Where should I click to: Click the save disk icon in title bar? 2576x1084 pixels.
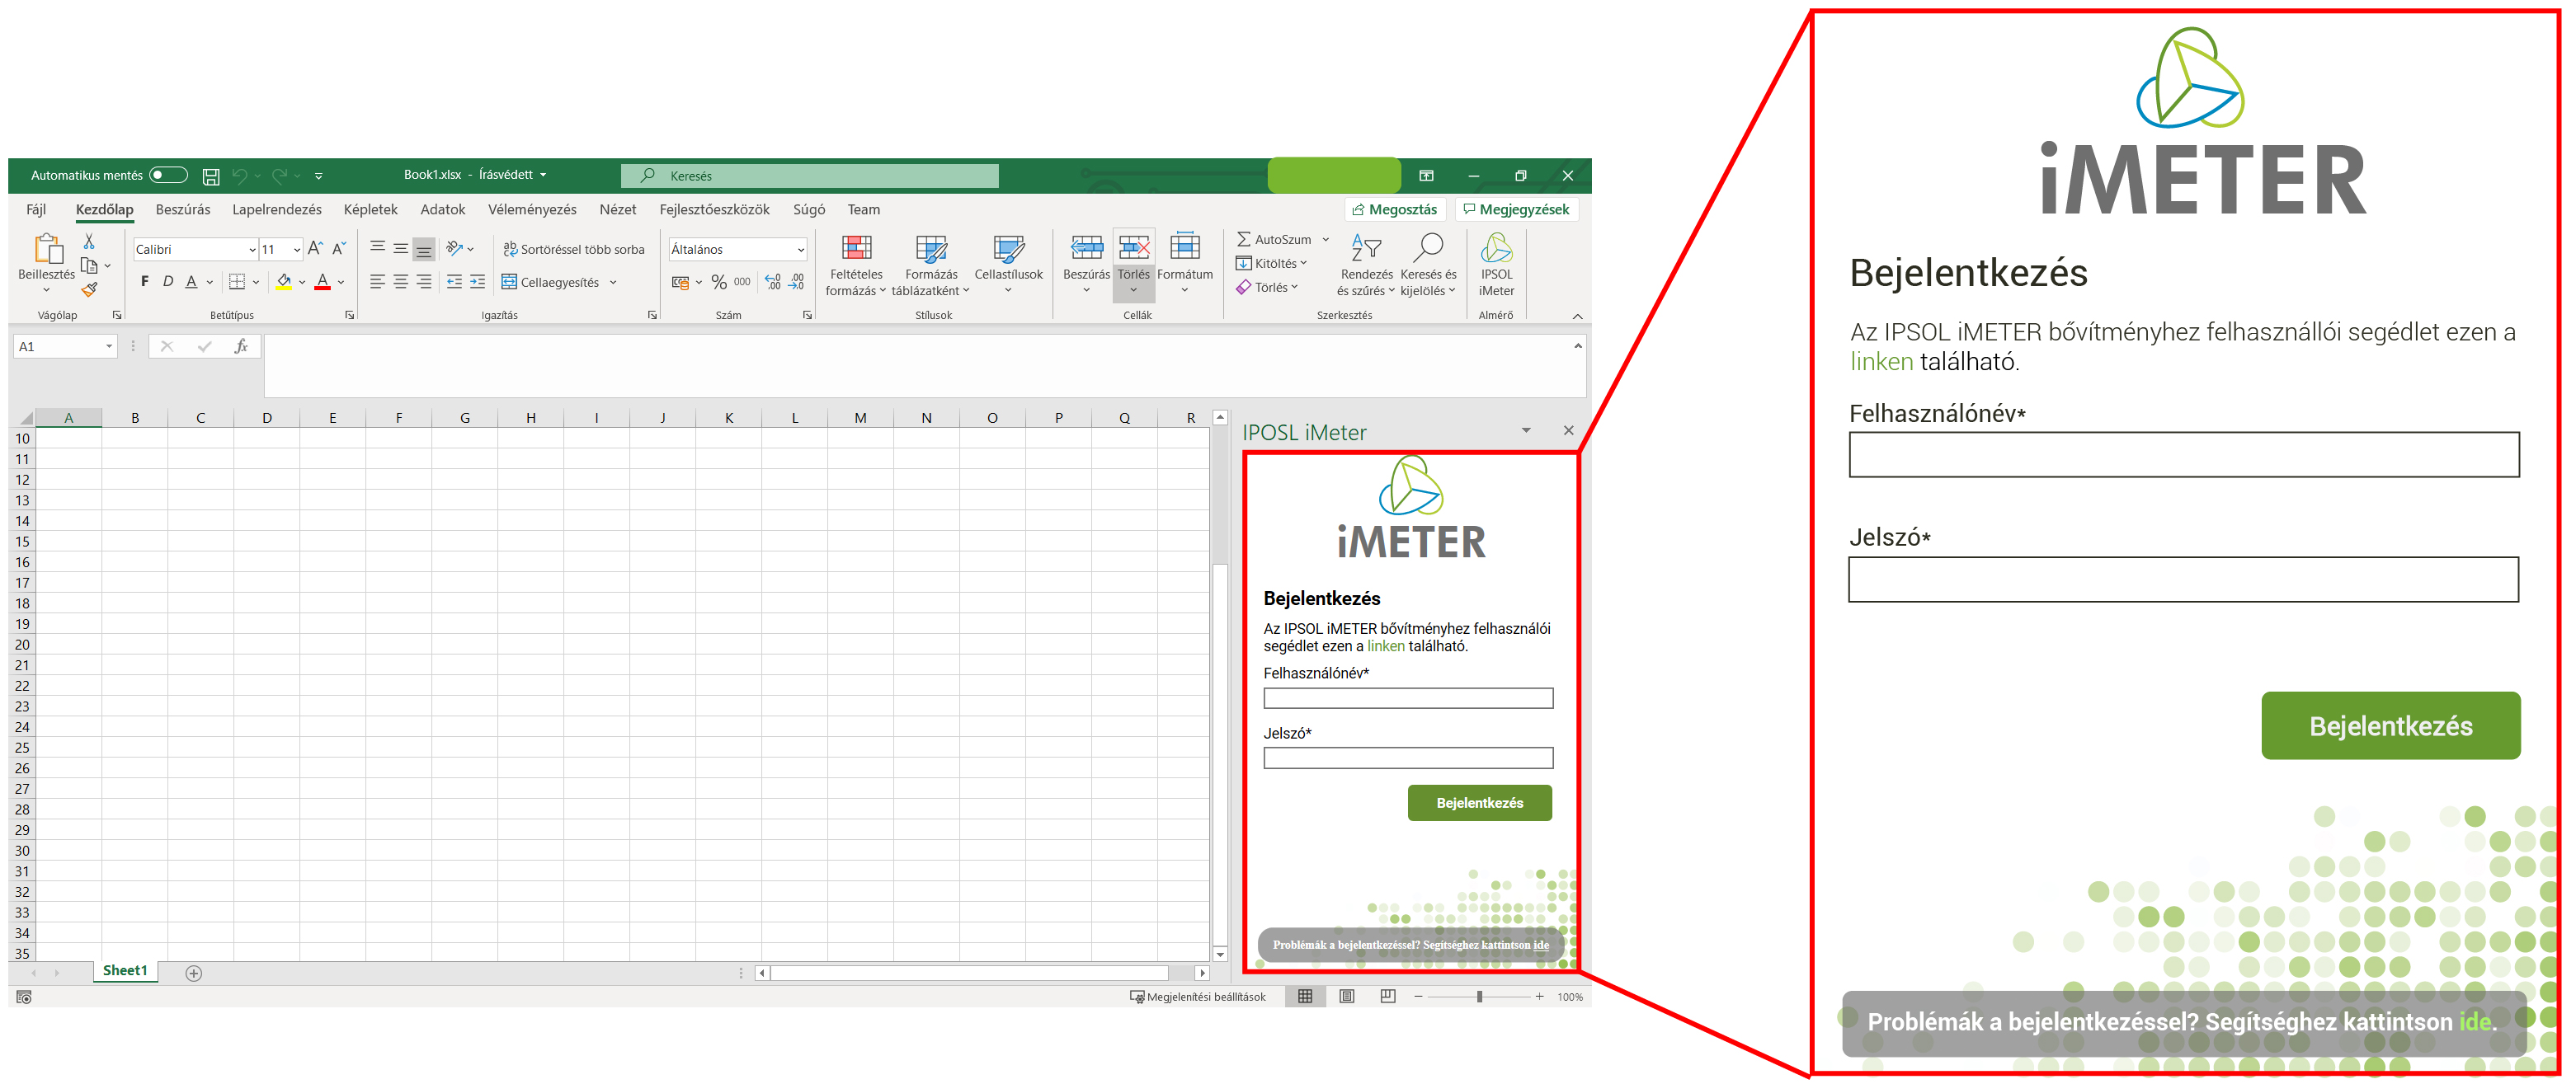(x=211, y=176)
